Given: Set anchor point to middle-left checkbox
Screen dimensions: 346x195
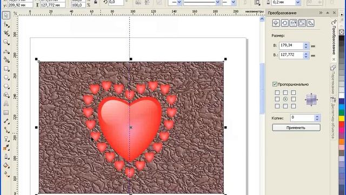Looking at the screenshot, I should (277, 99).
